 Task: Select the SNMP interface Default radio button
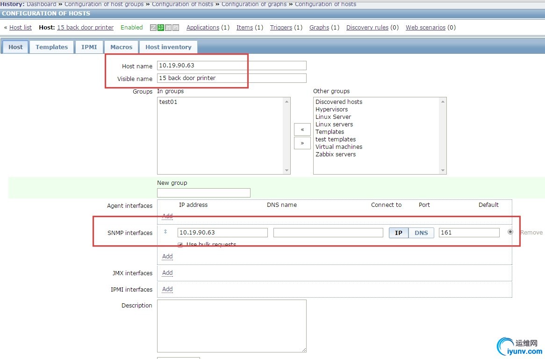[510, 232]
